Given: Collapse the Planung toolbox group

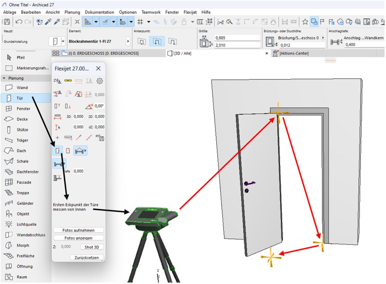Looking at the screenshot, I should click(x=4, y=78).
